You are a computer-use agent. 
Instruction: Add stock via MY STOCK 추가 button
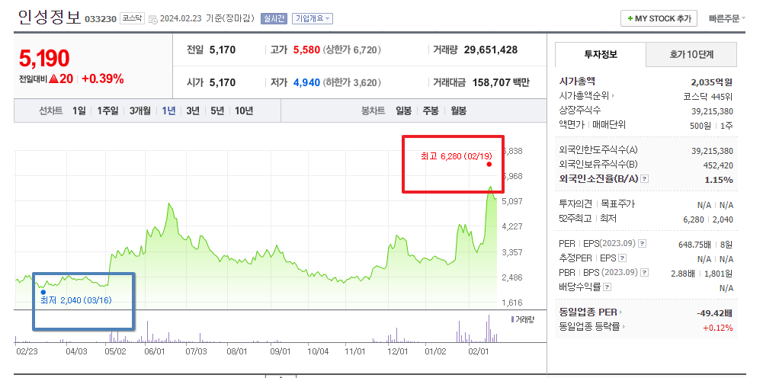(x=659, y=18)
